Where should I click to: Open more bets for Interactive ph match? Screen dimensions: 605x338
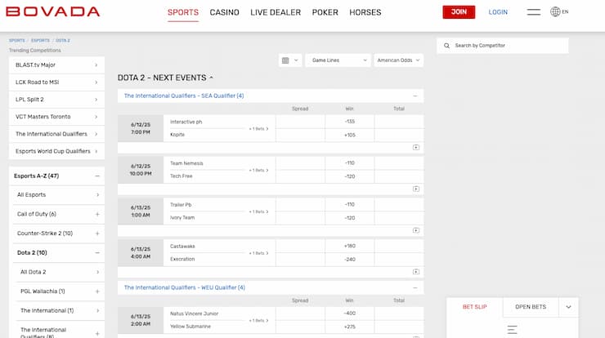pyautogui.click(x=258, y=129)
